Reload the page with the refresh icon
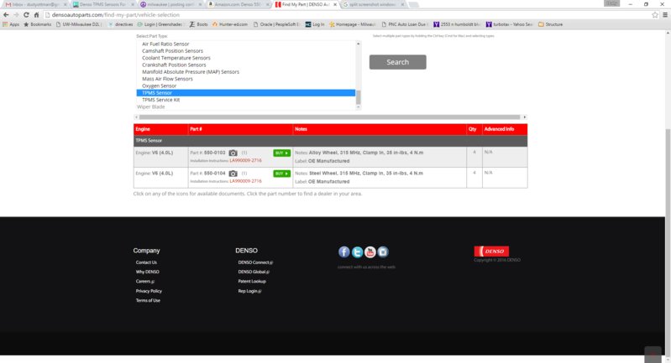This screenshot has width=671, height=363. [x=26, y=14]
